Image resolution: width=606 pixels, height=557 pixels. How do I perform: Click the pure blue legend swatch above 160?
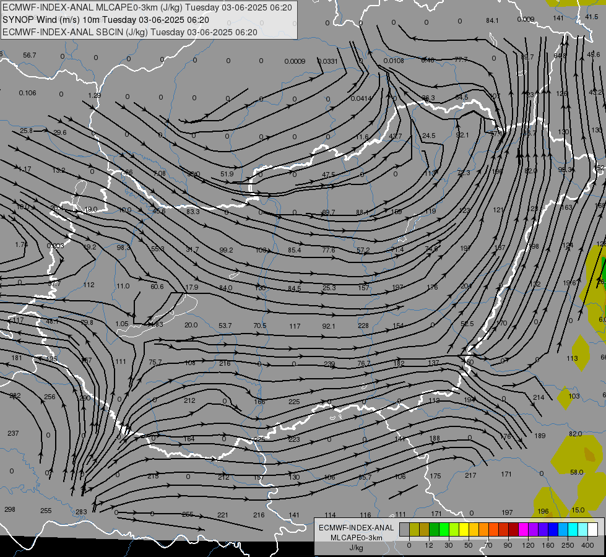point(553,530)
